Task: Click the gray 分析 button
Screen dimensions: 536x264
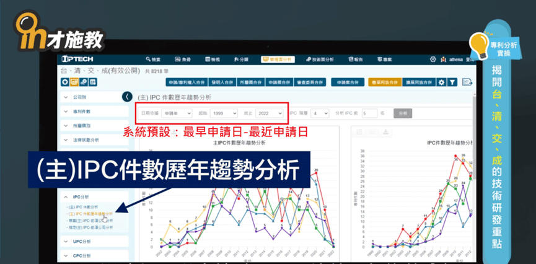Action: [402, 113]
